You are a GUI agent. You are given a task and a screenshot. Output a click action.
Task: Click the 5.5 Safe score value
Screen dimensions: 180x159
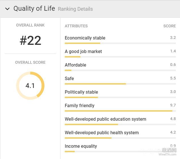point(173,78)
